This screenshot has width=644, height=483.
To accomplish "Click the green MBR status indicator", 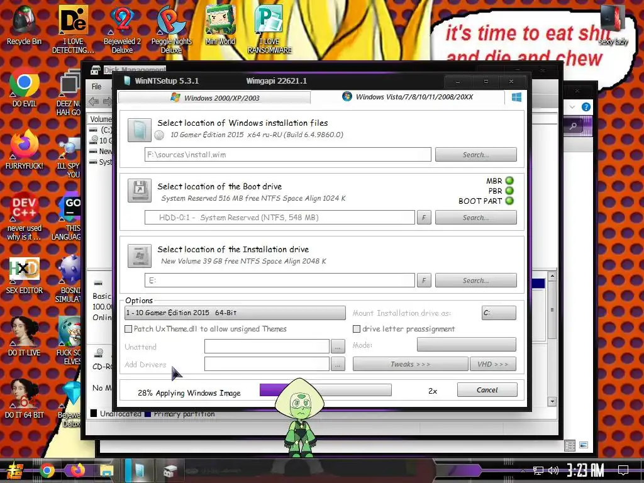I will (x=509, y=180).
